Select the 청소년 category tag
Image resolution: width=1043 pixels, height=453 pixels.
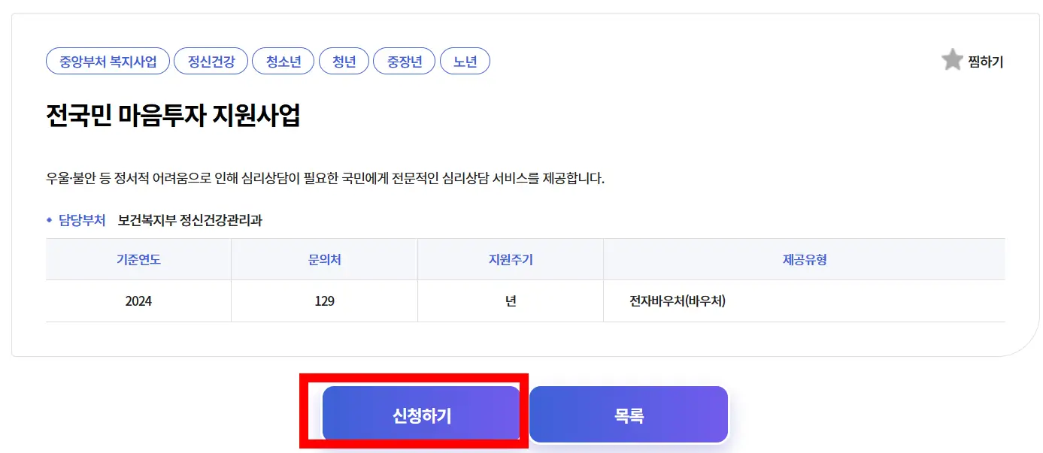283,61
